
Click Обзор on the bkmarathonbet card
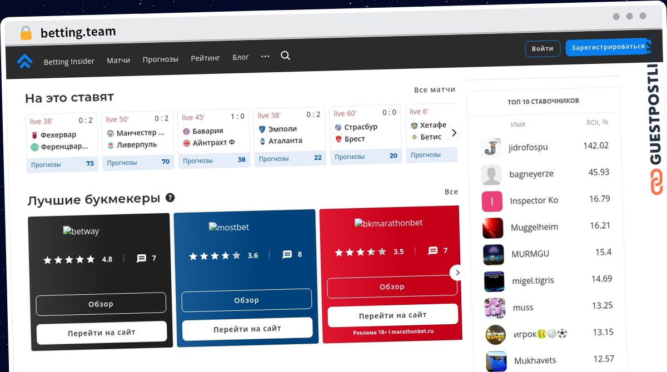[x=392, y=287]
